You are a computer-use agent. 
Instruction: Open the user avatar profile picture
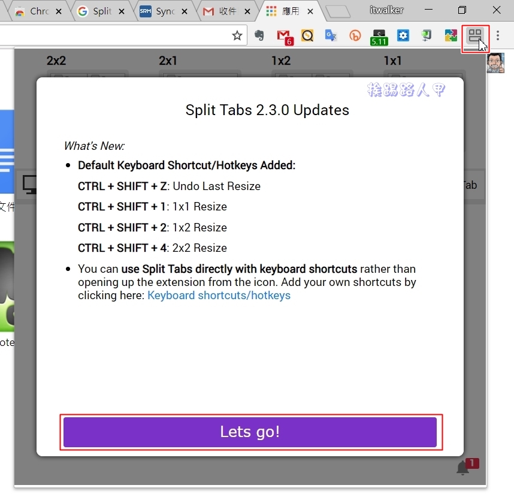(x=495, y=63)
